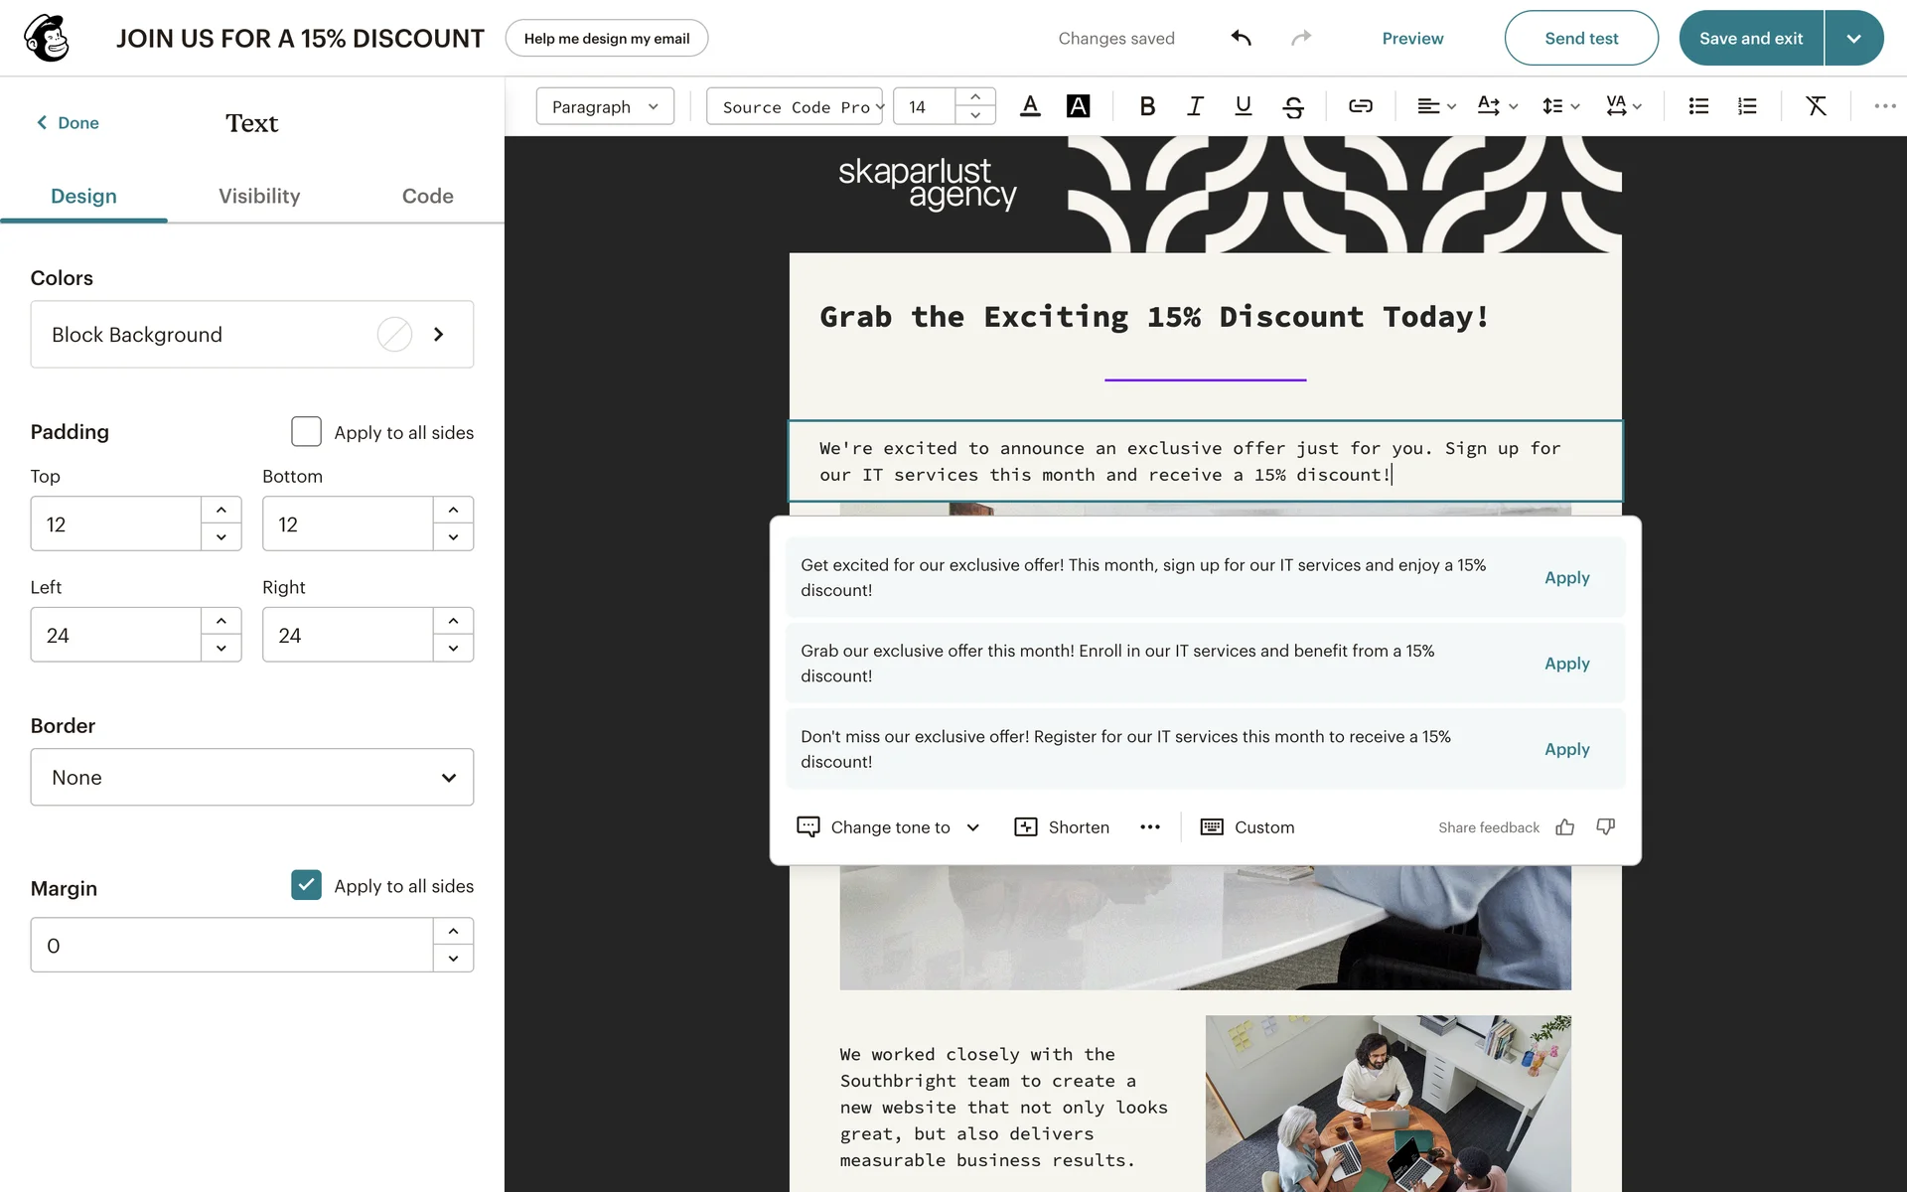This screenshot has height=1192, width=1907.
Task: Insert a hyperlink with link icon
Action: [1360, 106]
